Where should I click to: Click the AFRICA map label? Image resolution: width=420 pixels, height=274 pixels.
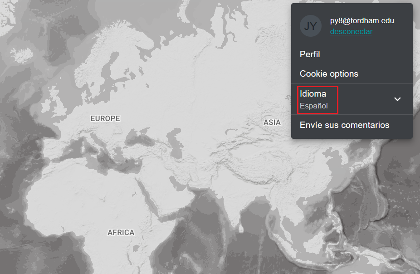(121, 233)
